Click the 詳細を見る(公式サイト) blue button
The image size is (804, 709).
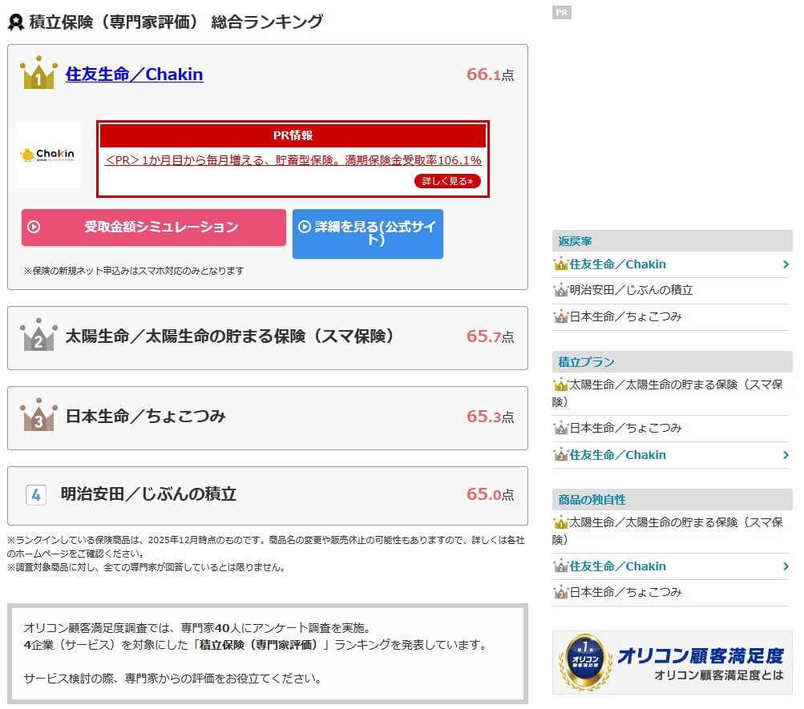coord(367,233)
